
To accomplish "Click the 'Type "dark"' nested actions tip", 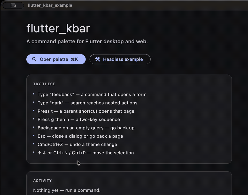I will 87,103.
